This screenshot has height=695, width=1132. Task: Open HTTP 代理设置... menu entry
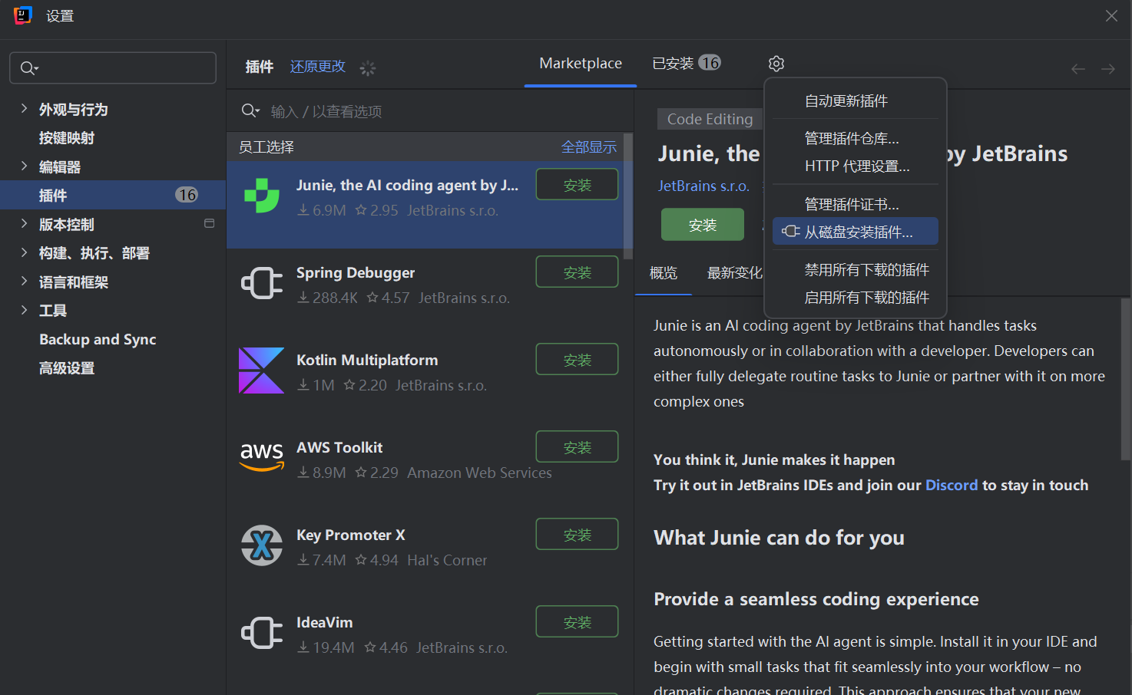click(856, 166)
